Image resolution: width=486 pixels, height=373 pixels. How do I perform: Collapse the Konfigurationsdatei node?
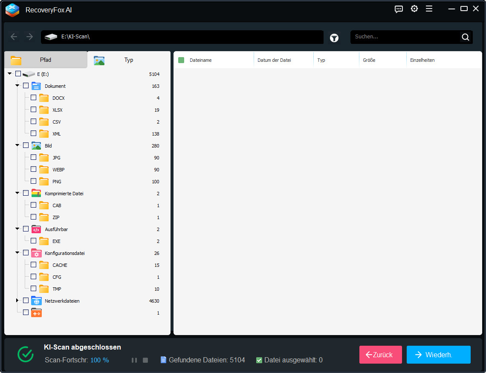pyautogui.click(x=17, y=253)
